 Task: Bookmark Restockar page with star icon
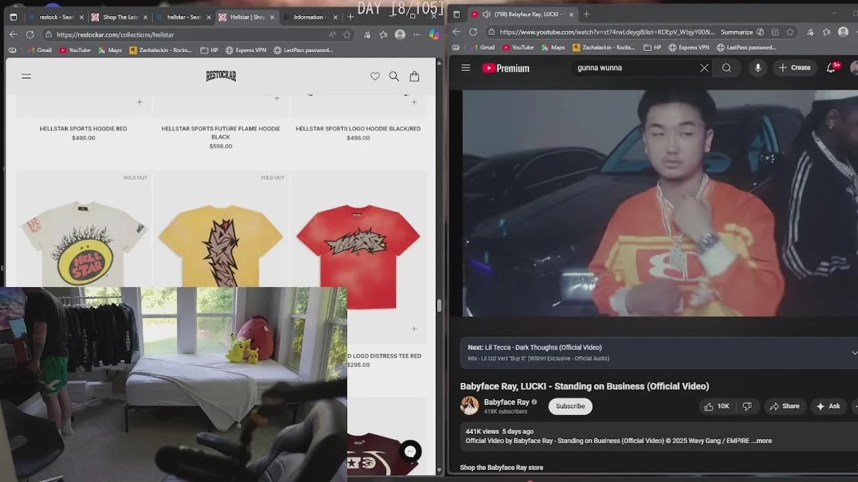coord(348,34)
